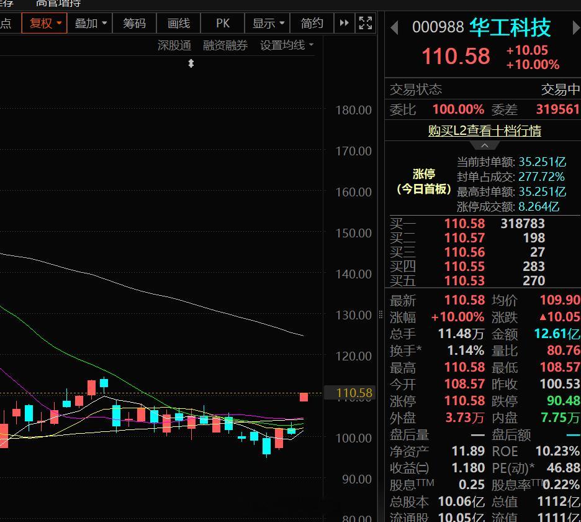The image size is (581, 522).
Task: Click the 深股通 label
Action: pyautogui.click(x=174, y=45)
